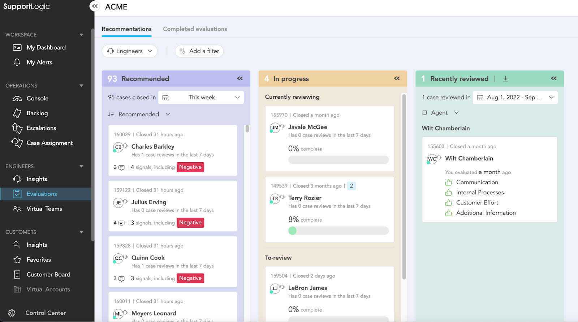578x322 pixels.
Task: Click SupportLogic logo
Action: point(27,7)
